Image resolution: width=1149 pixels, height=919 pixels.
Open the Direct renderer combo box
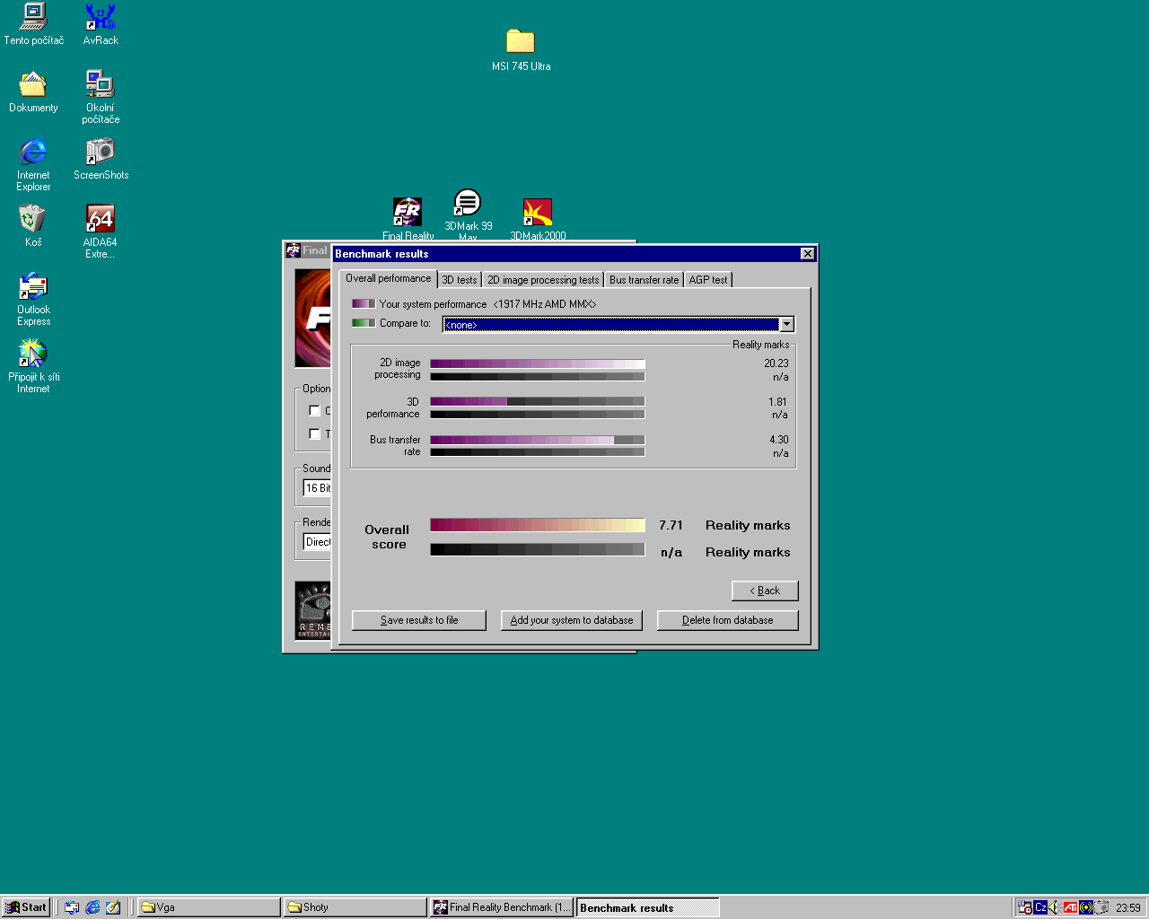317,542
